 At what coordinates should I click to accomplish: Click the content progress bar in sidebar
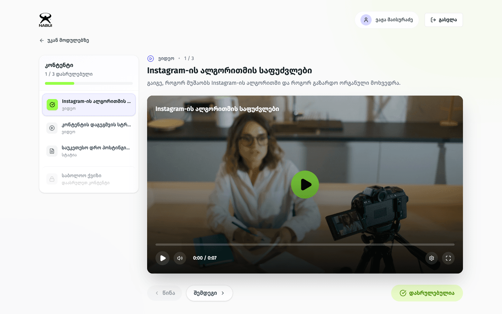89,83
